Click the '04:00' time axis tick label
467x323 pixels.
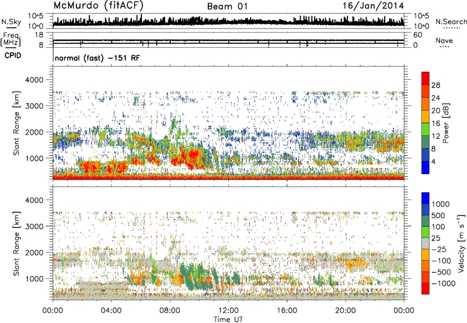coord(111,311)
